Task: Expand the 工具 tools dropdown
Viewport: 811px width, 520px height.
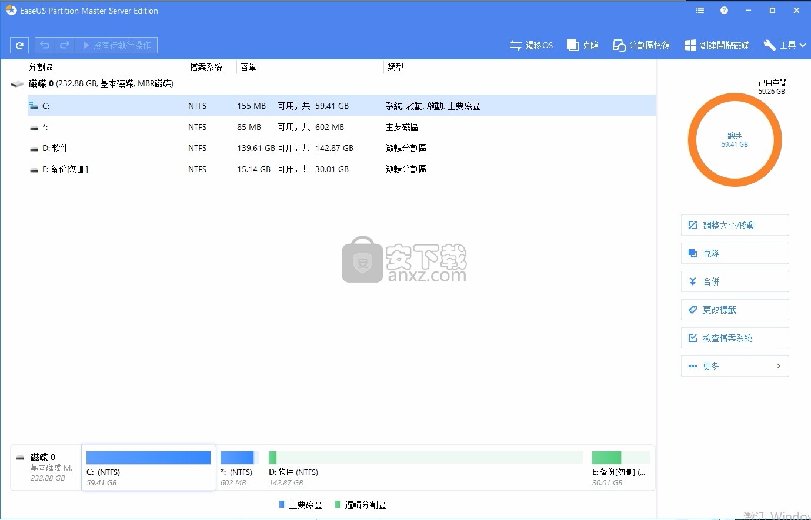Action: click(x=785, y=45)
